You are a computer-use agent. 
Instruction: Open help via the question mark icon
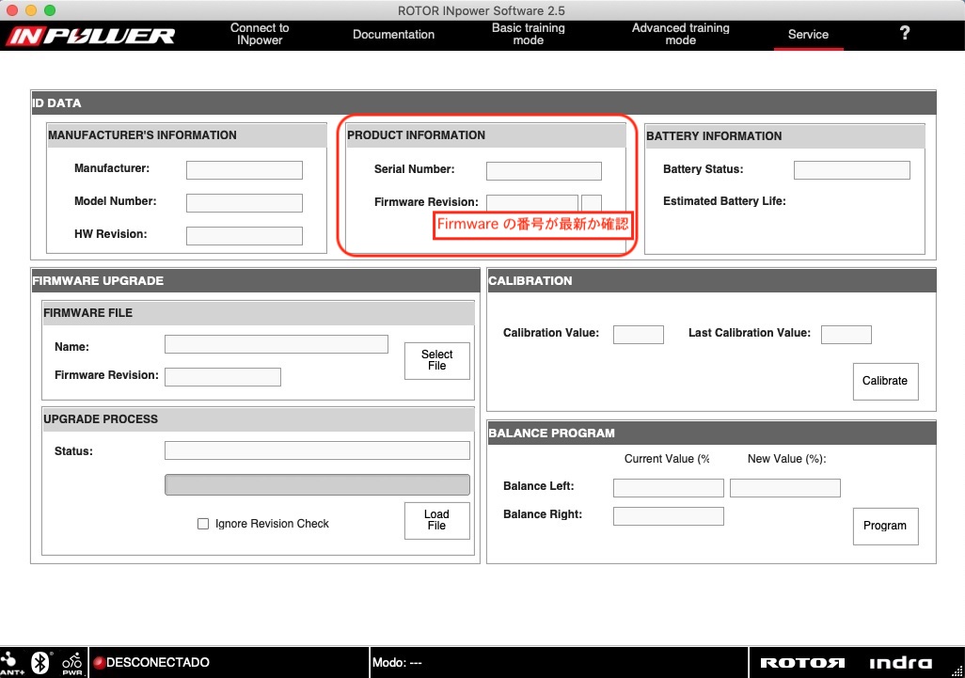pos(904,34)
